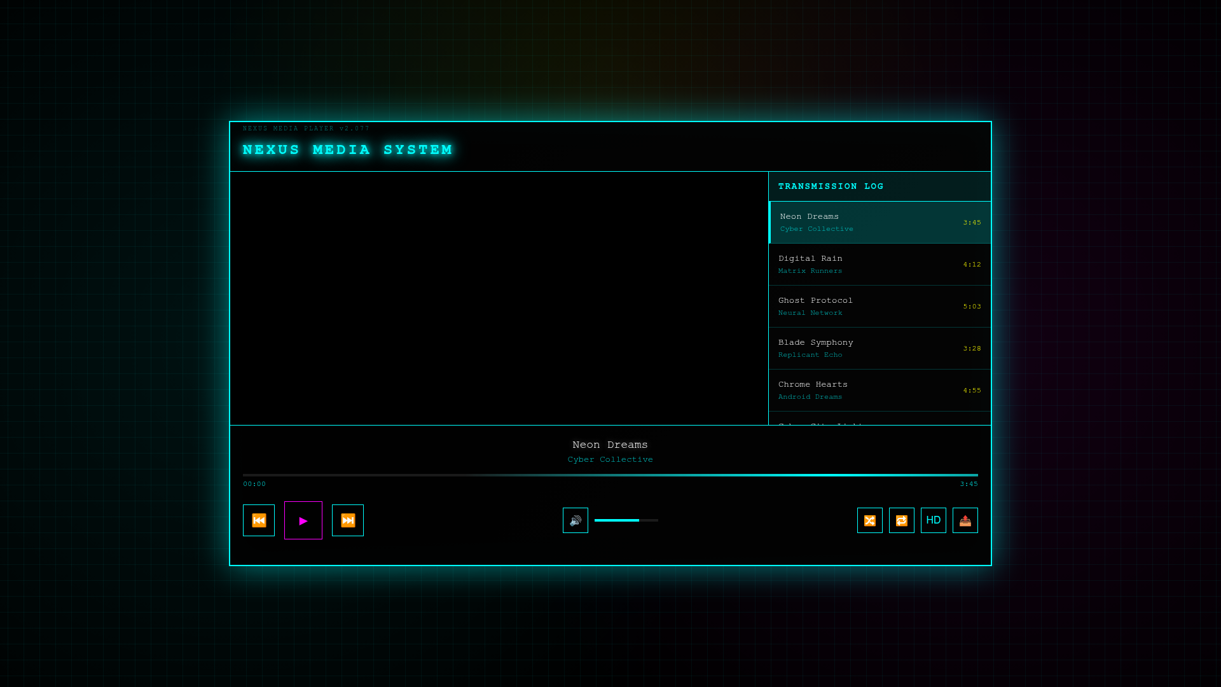Mute audio with speaker icon

pos(575,520)
